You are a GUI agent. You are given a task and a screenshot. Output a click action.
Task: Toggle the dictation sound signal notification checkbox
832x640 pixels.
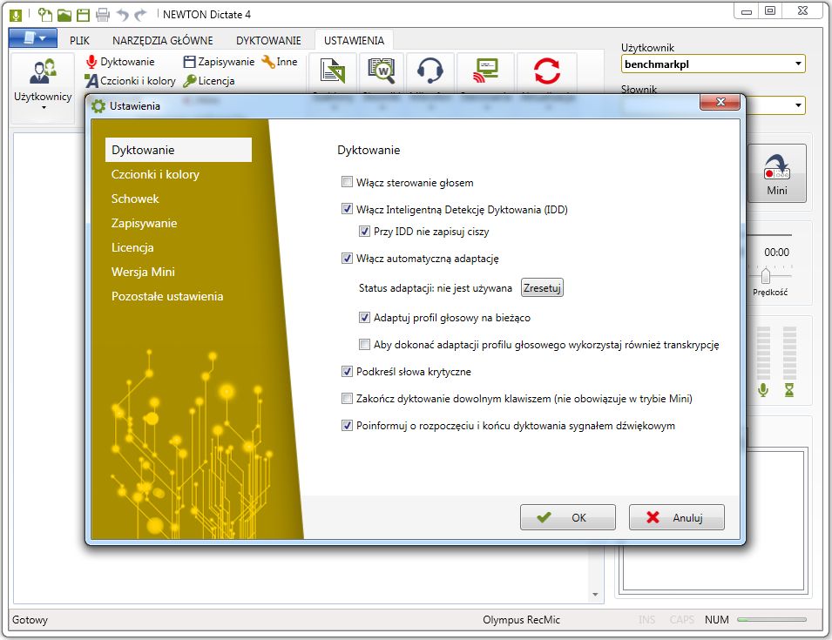tap(347, 425)
